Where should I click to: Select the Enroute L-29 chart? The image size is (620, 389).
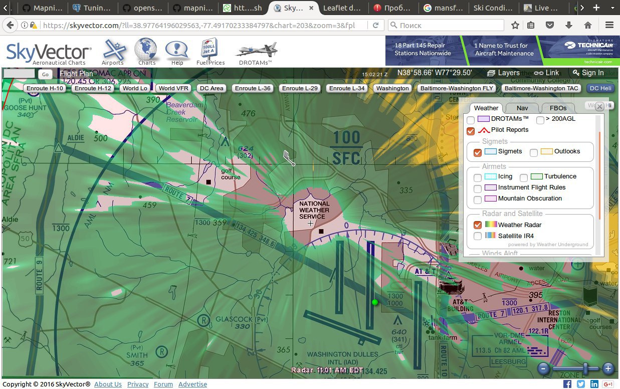click(300, 88)
